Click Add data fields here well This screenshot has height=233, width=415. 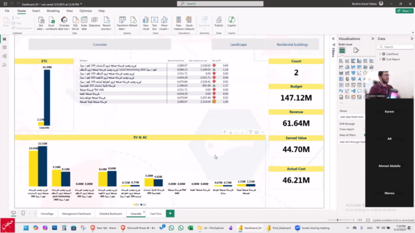pyautogui.click(x=351, y=116)
